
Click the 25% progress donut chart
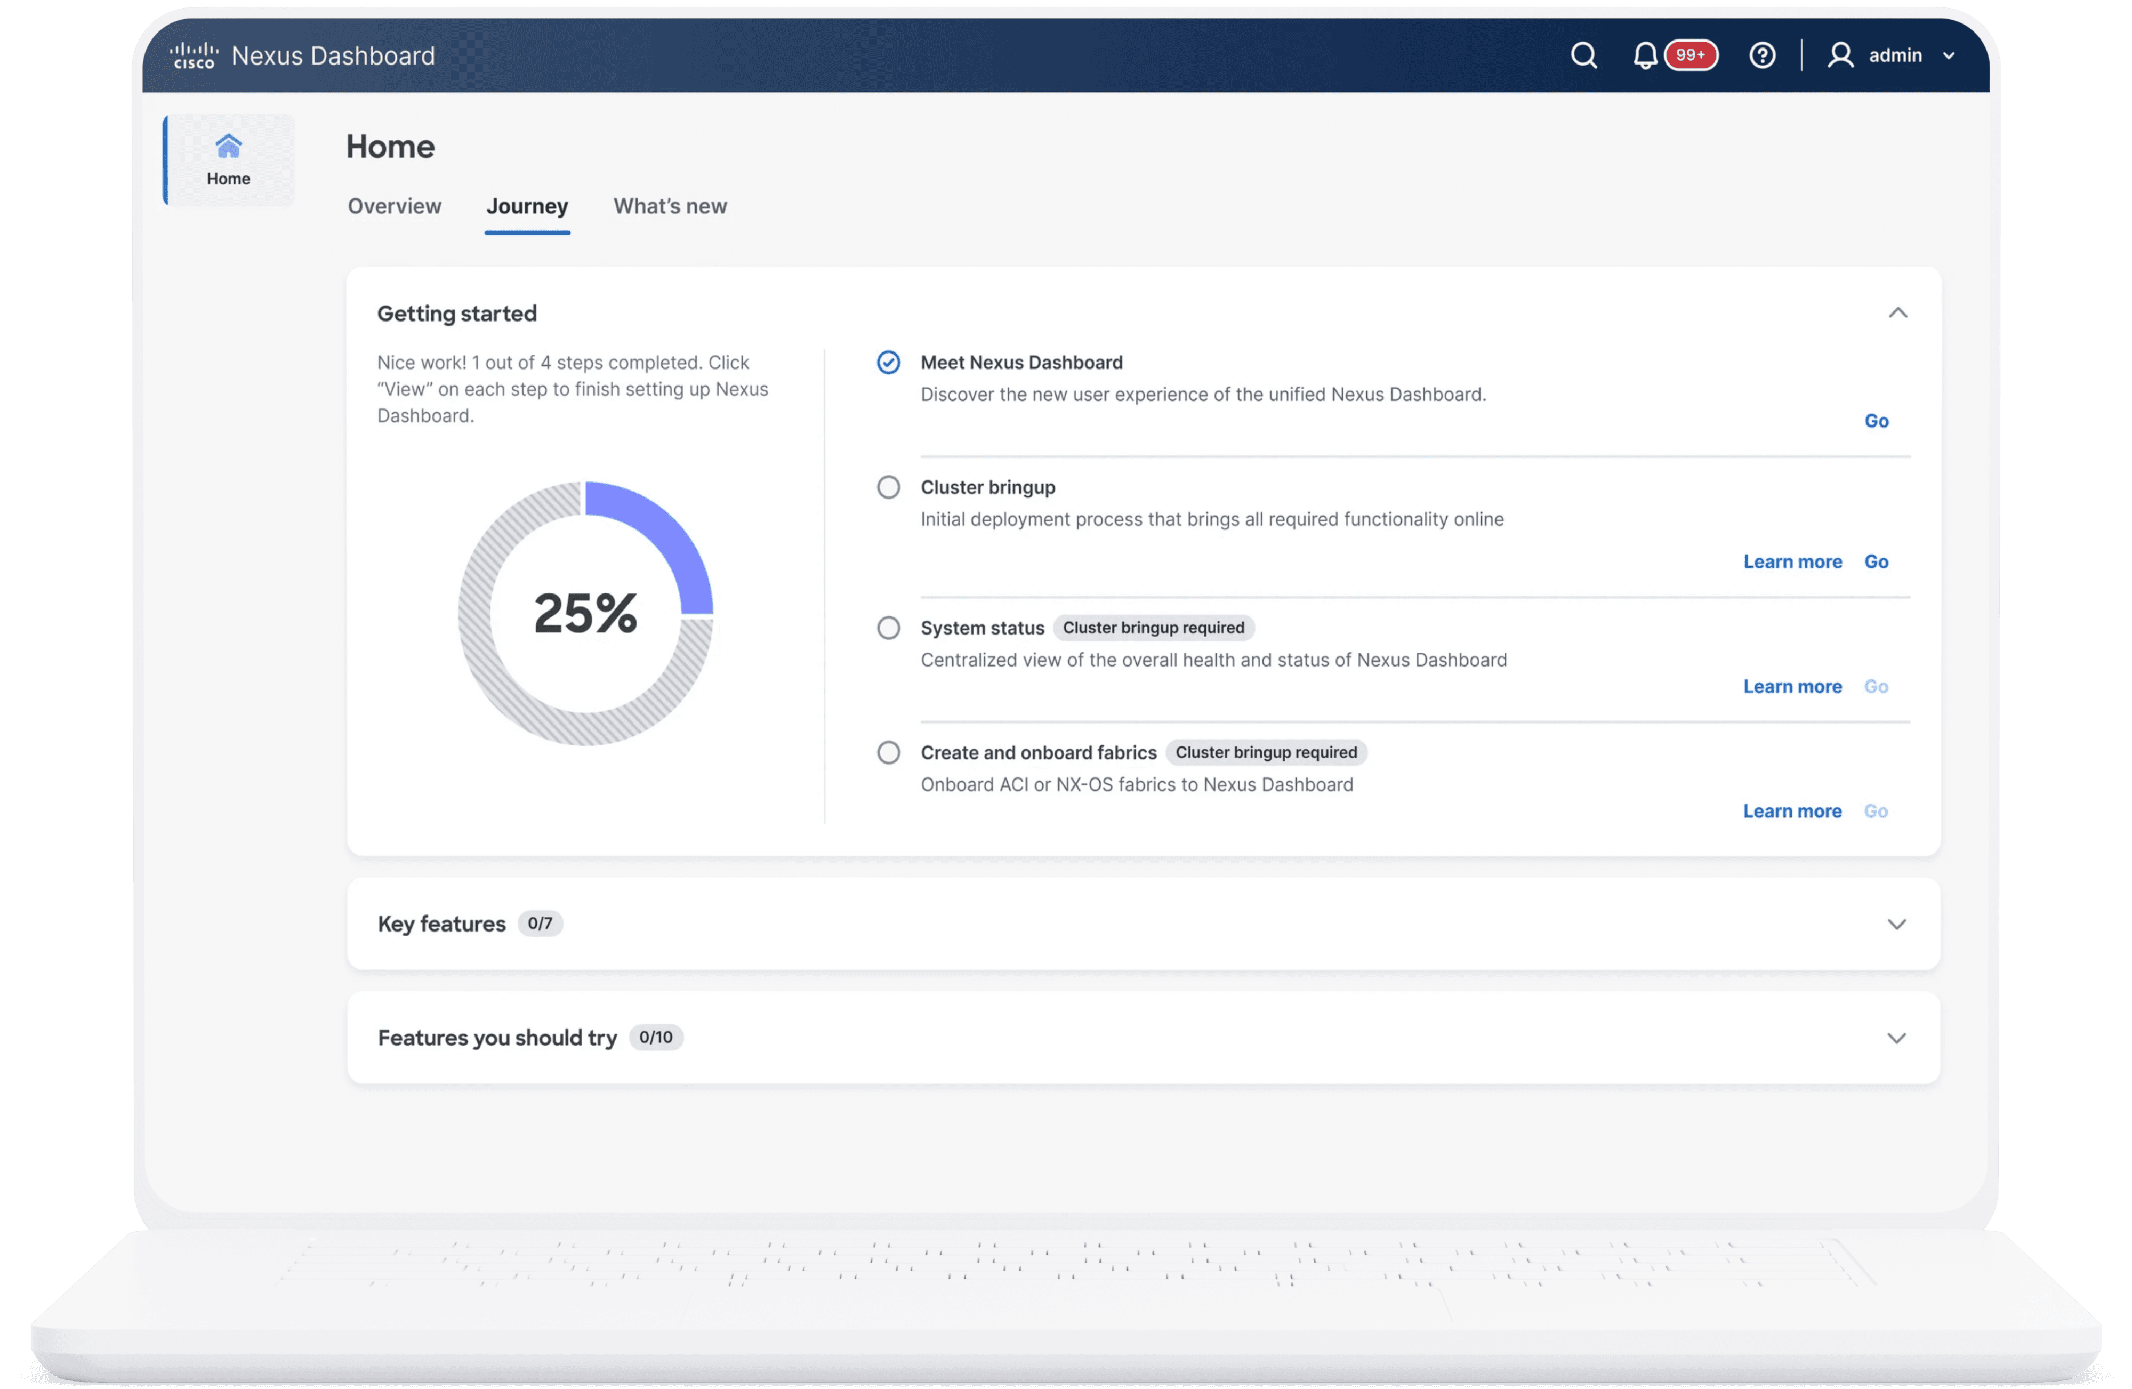coord(585,614)
